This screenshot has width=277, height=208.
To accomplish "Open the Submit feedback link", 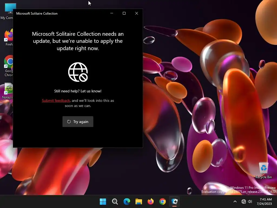I will click(56, 100).
